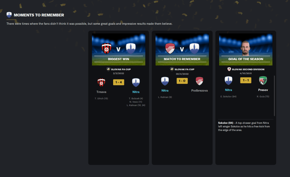Click the Podbrezova crest in Match to Remember banner
Image resolution: width=290 pixels, height=177 pixels.
[170, 49]
